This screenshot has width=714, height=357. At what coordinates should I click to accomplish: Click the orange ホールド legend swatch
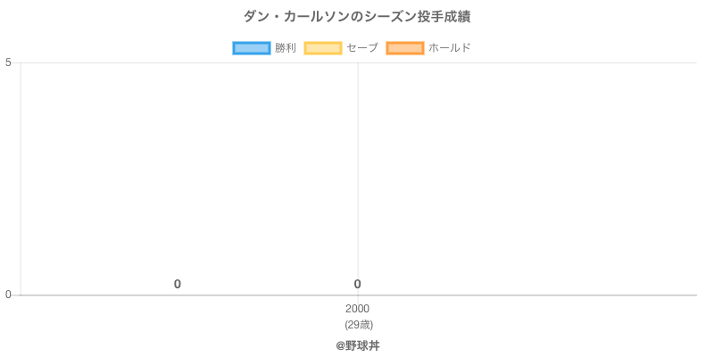[x=405, y=48]
